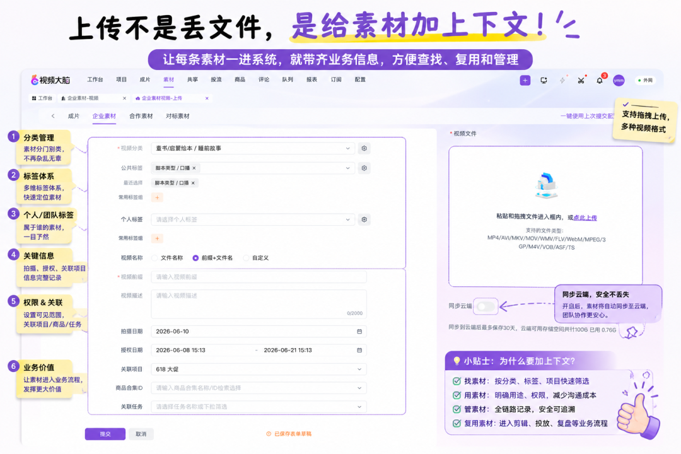
Task: Open the monitor screen icon in the header
Action: tap(544, 80)
